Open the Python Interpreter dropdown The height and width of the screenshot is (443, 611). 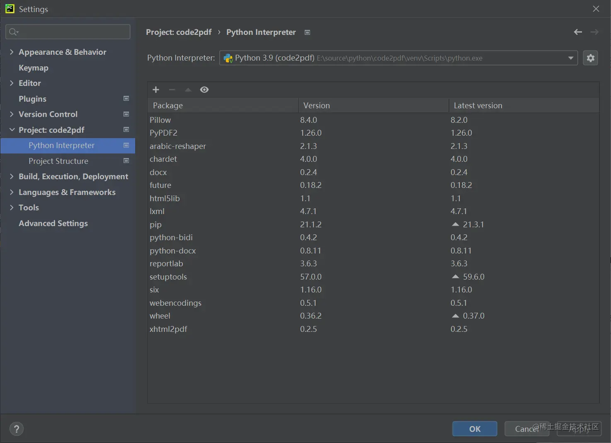pos(571,58)
